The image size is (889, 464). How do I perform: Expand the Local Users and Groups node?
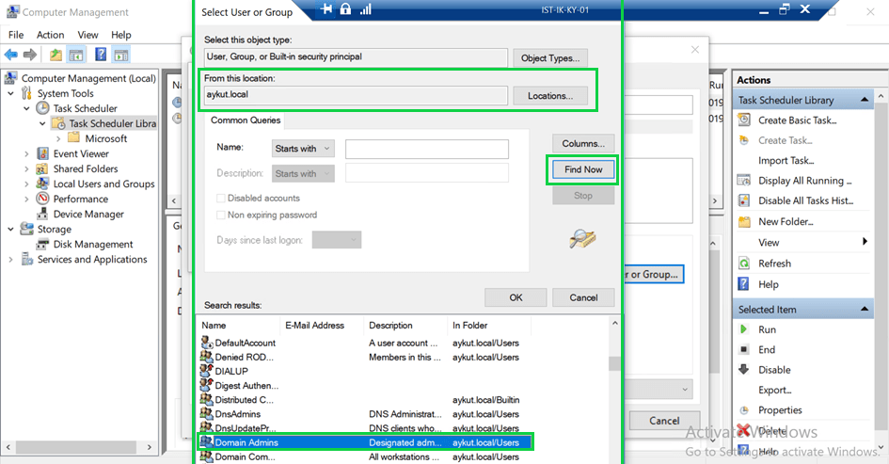(x=26, y=184)
